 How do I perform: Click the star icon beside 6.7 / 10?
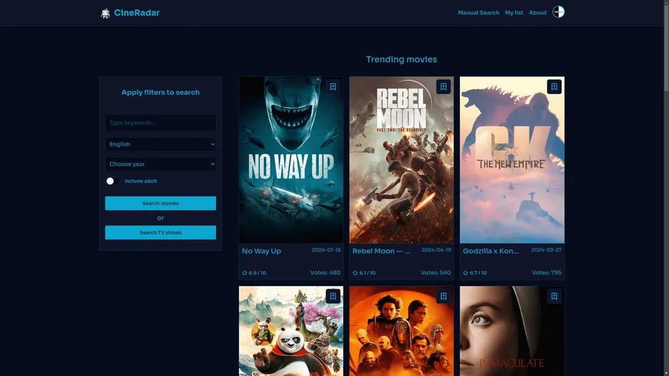click(465, 273)
